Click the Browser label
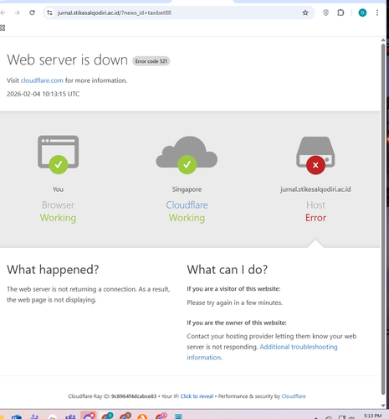Image resolution: width=389 pixels, height=419 pixels. click(x=58, y=205)
